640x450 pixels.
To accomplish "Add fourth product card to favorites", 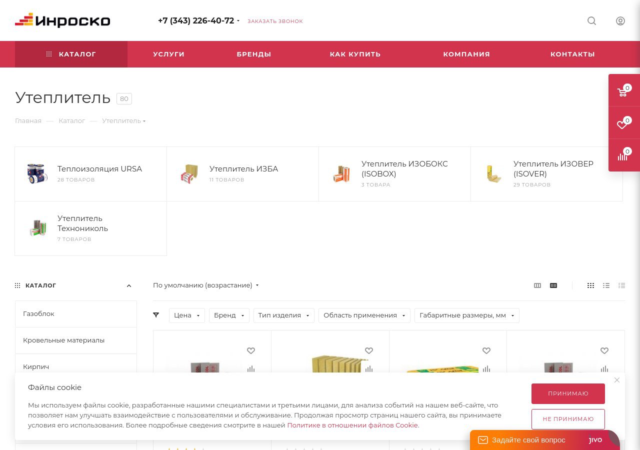I will coord(604,351).
